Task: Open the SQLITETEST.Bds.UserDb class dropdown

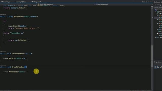Action: pos(46,4)
